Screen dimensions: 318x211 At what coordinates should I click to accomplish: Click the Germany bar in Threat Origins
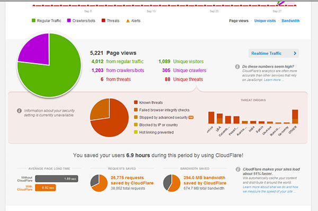click(x=287, y=123)
